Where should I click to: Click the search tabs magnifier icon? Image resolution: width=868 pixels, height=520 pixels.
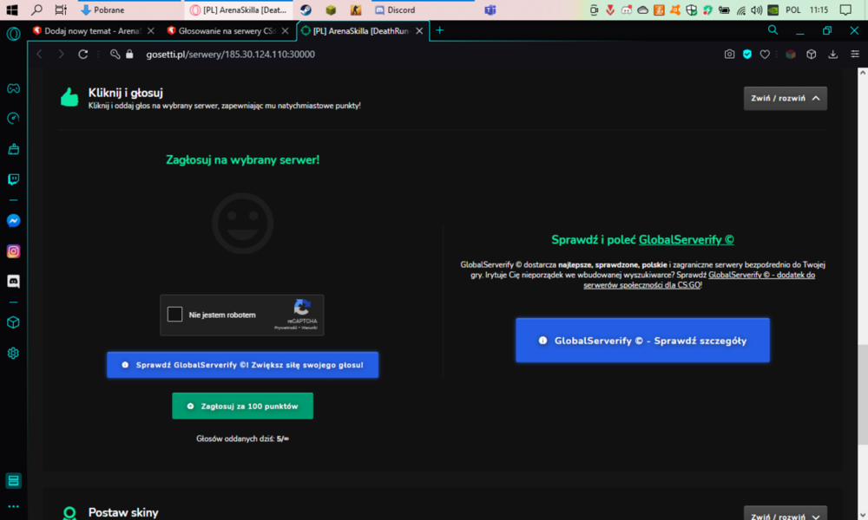coord(773,30)
